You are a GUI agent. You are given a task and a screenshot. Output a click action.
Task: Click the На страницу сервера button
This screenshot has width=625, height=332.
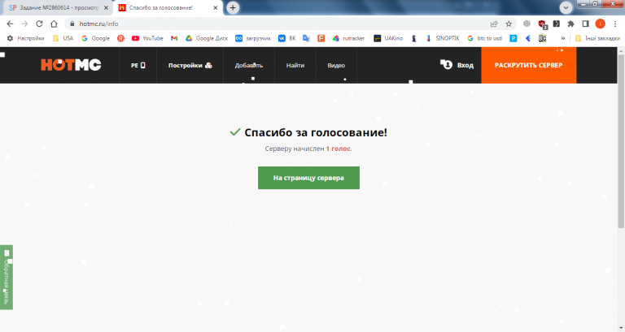[x=308, y=178]
